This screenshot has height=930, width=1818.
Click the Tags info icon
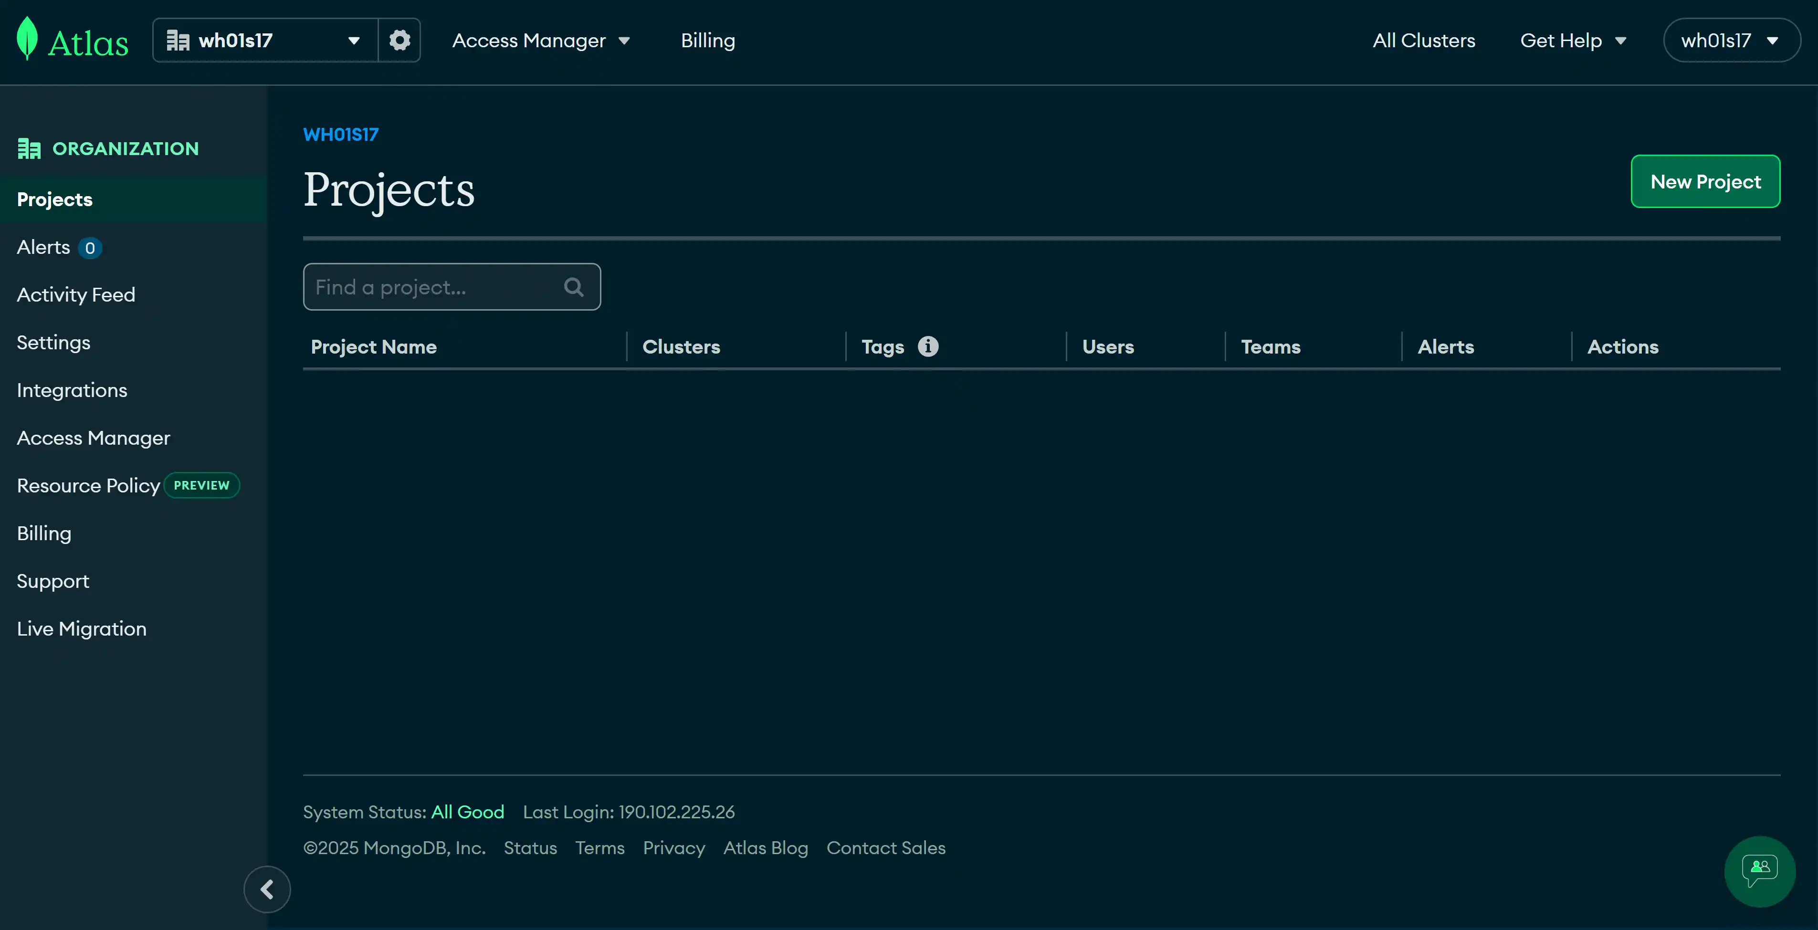point(928,346)
